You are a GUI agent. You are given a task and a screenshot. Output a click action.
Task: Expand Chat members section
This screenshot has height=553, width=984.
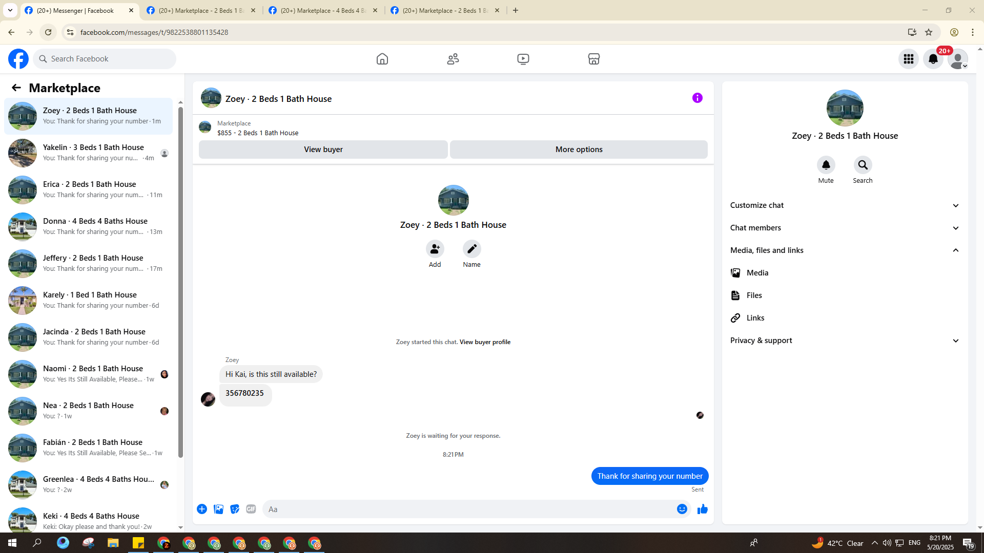pos(845,228)
